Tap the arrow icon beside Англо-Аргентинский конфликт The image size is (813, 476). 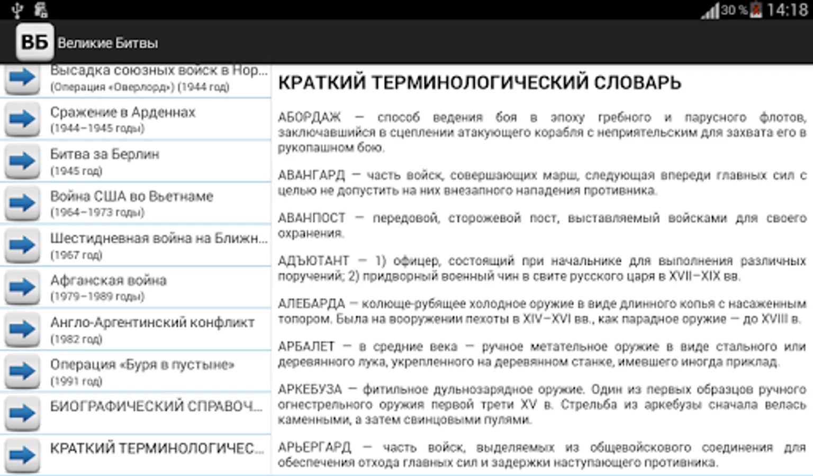pyautogui.click(x=22, y=329)
